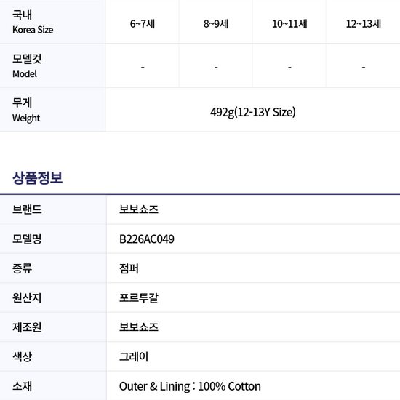Click the brand value 보보쇼즈
400x400 pixels.
(x=139, y=209)
